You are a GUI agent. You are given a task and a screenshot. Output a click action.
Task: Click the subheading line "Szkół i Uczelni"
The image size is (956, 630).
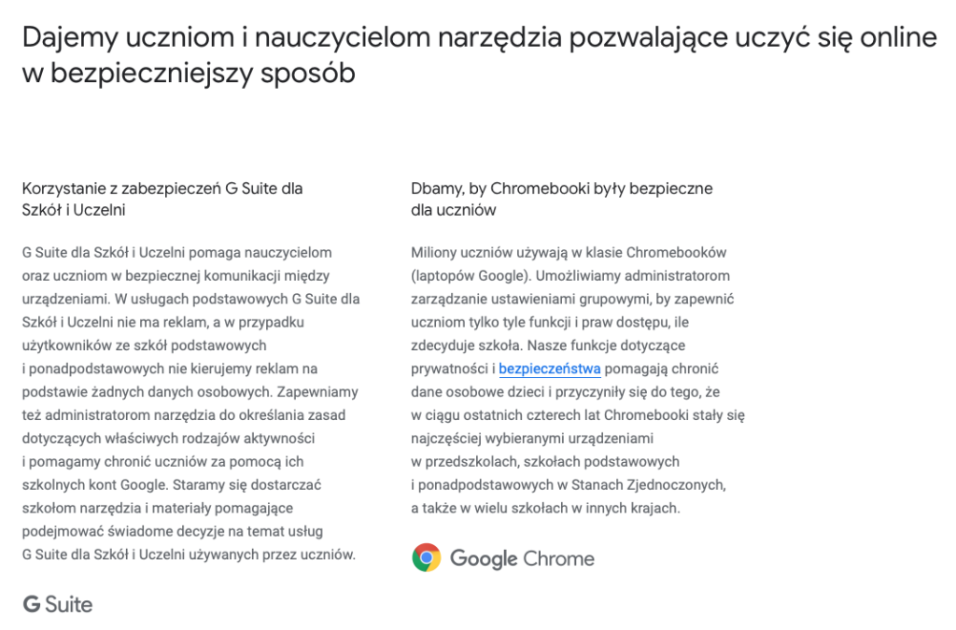tap(74, 210)
